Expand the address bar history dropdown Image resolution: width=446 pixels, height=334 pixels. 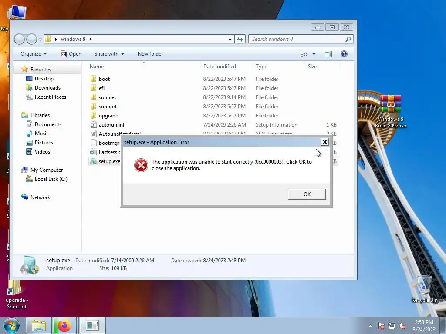[230, 39]
